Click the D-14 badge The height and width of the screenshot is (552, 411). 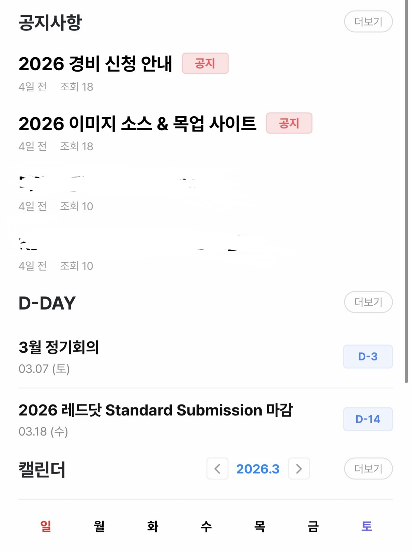coord(368,419)
